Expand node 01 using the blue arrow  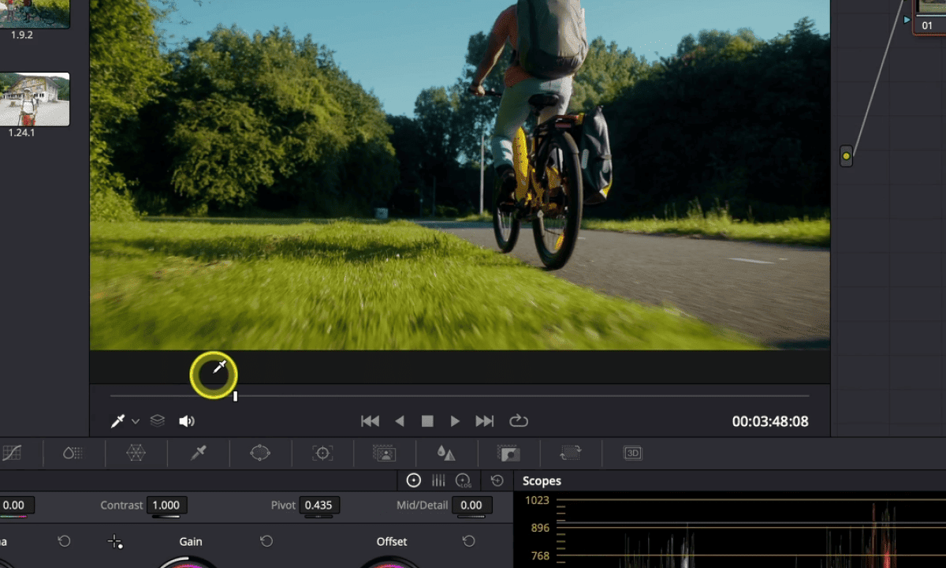point(907,20)
